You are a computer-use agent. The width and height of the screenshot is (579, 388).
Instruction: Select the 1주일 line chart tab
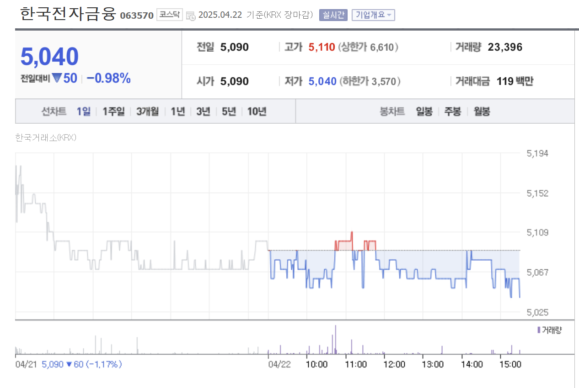[x=113, y=111]
